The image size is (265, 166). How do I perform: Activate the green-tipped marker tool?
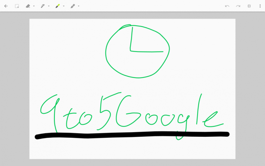pyautogui.click(x=58, y=6)
